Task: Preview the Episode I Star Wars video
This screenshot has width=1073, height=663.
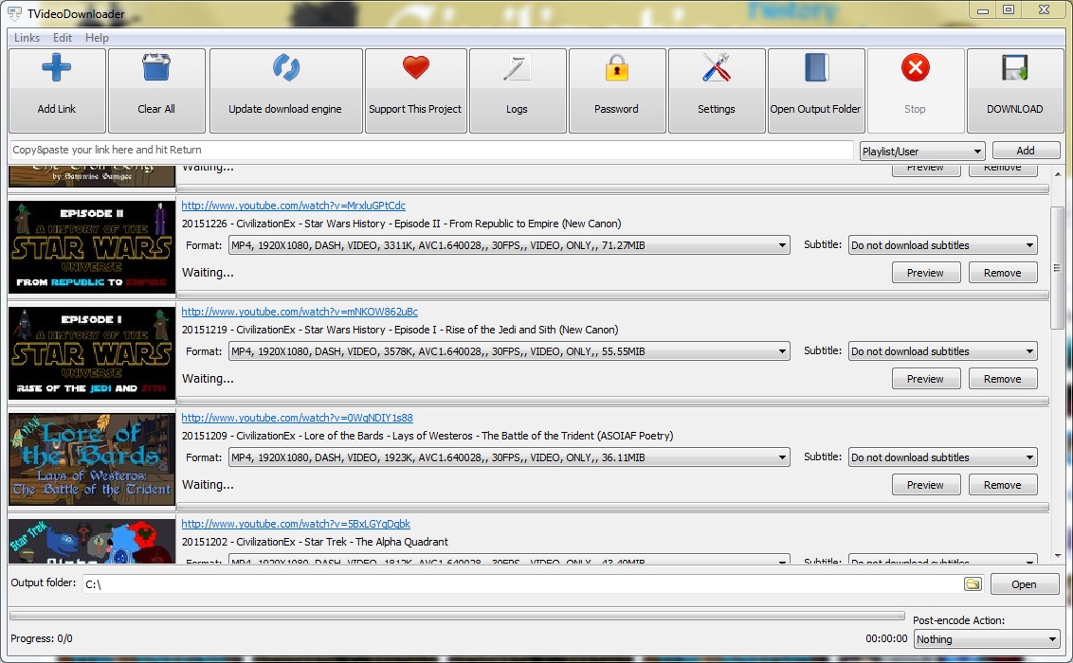Action: coord(926,379)
